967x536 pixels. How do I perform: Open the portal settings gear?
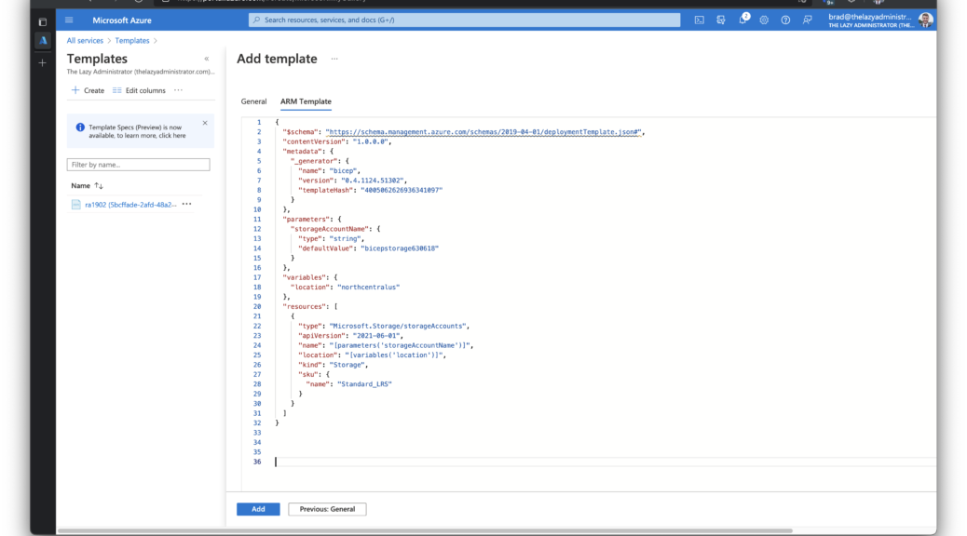(764, 20)
